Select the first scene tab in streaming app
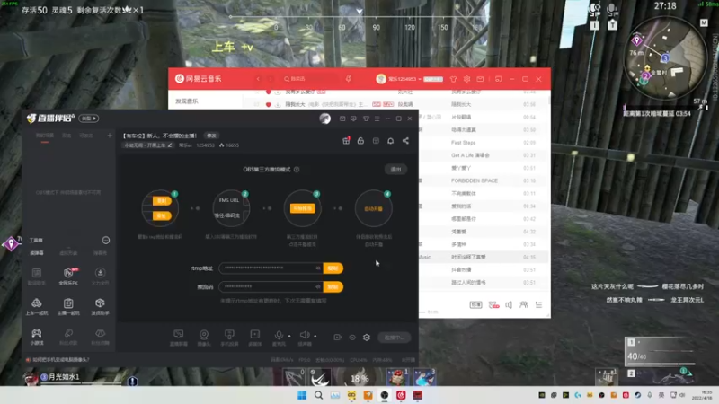This screenshot has height=404, width=719. [x=44, y=136]
